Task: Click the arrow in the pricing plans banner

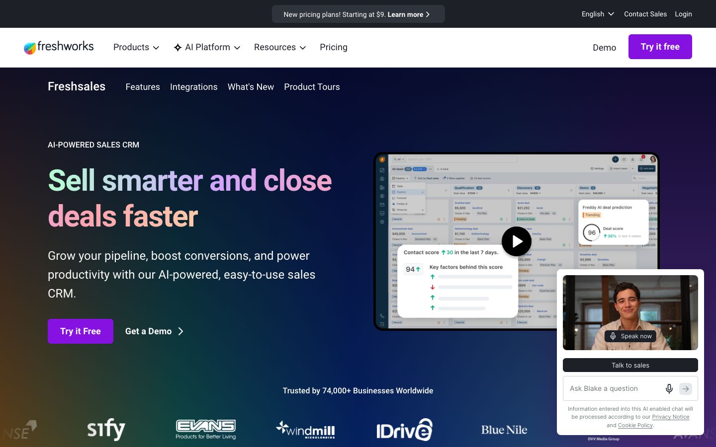Action: click(x=428, y=14)
